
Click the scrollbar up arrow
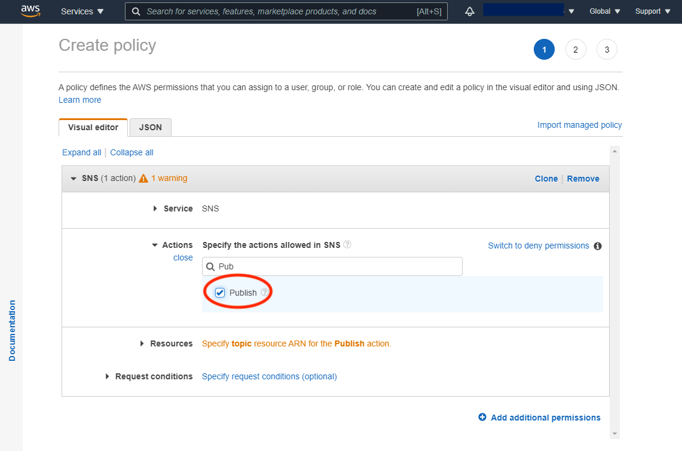tap(614, 151)
